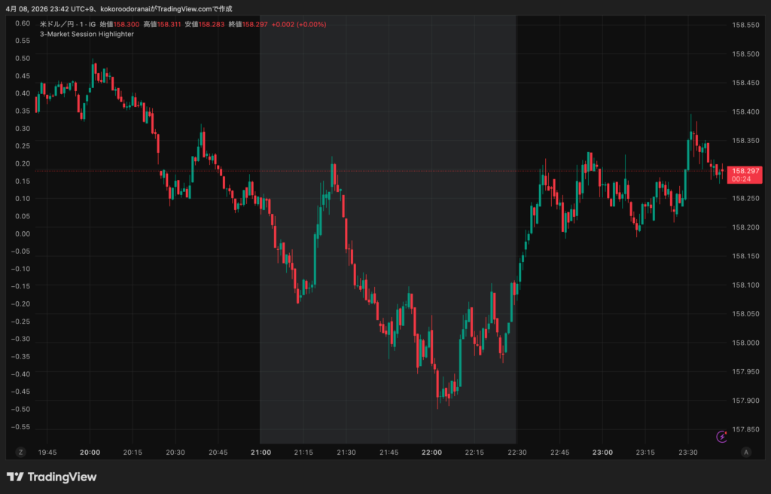The height and width of the screenshot is (494, 771).
Task: Click the 終値 158.297 close value
Action: (x=247, y=24)
